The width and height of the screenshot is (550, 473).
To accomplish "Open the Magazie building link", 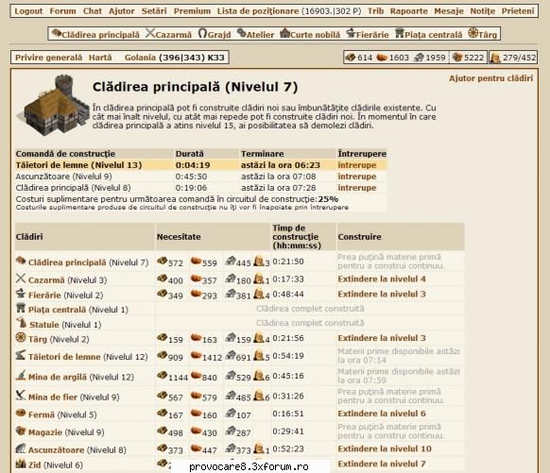I will (45, 432).
